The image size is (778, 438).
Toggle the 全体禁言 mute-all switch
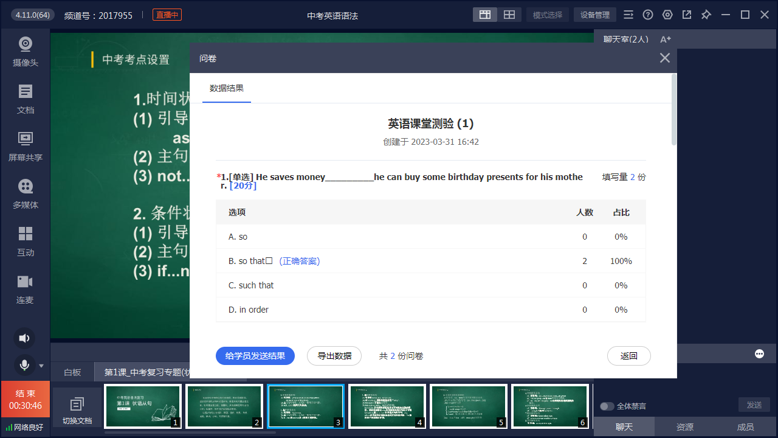[607, 406]
